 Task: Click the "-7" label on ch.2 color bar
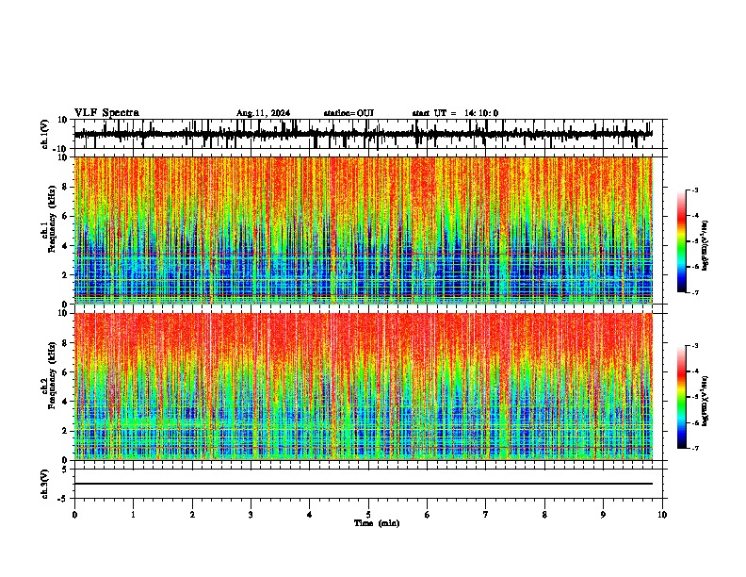[x=694, y=448]
